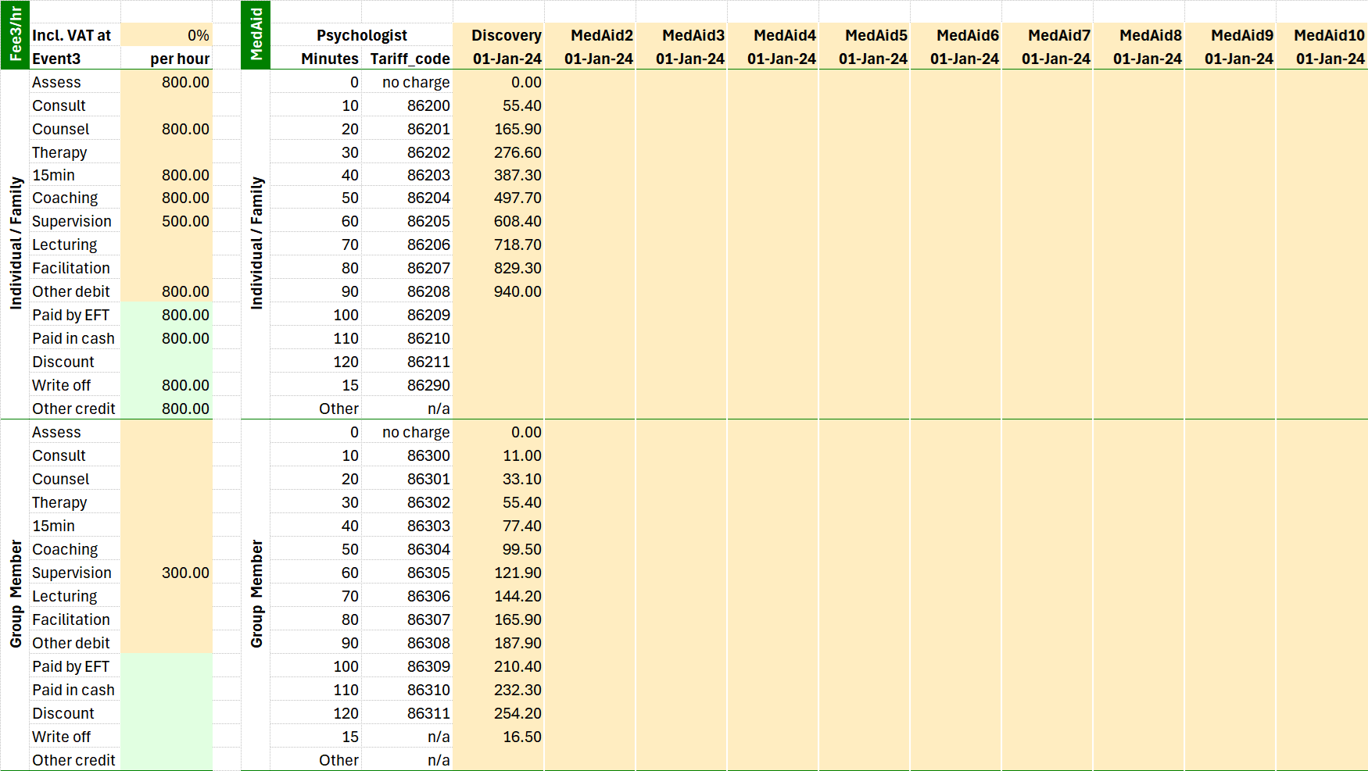Select the green MedAid vertical header cell
1368x771 pixels.
point(256,34)
